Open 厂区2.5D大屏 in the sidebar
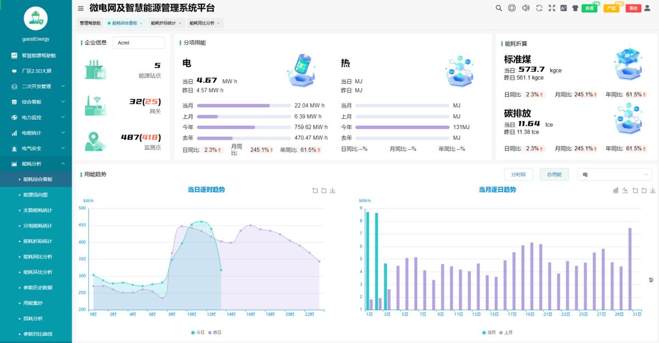Screen dimensions: 659x343 pos(36,71)
